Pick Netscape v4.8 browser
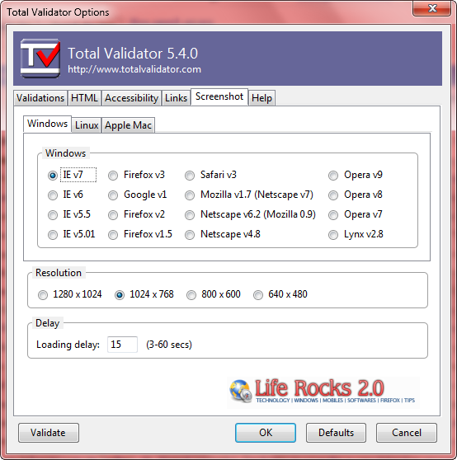Viewport: 457px width, 460px height. (x=190, y=235)
